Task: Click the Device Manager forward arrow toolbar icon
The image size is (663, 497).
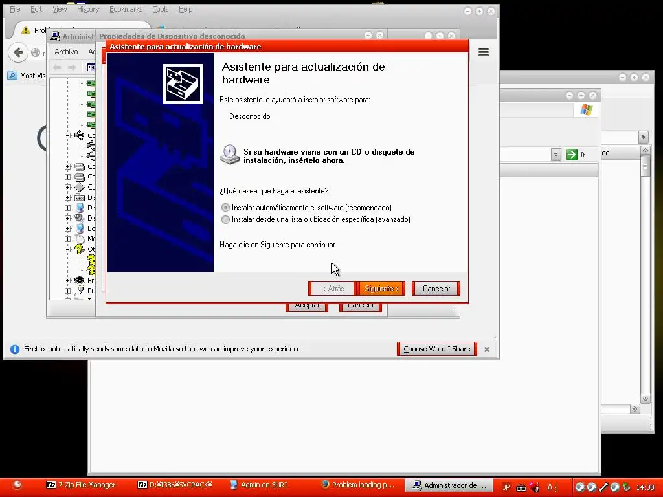Action: click(72, 67)
